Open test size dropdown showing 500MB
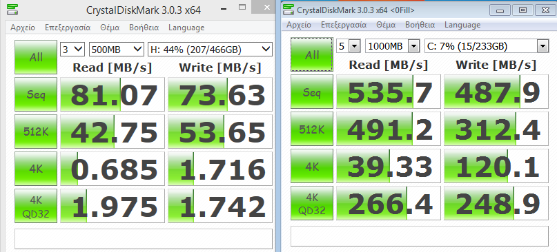557x252 pixels. [x=117, y=50]
